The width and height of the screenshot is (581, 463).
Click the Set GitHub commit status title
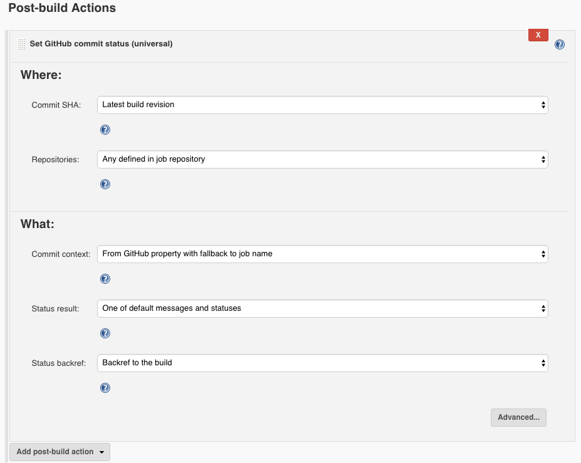[101, 44]
